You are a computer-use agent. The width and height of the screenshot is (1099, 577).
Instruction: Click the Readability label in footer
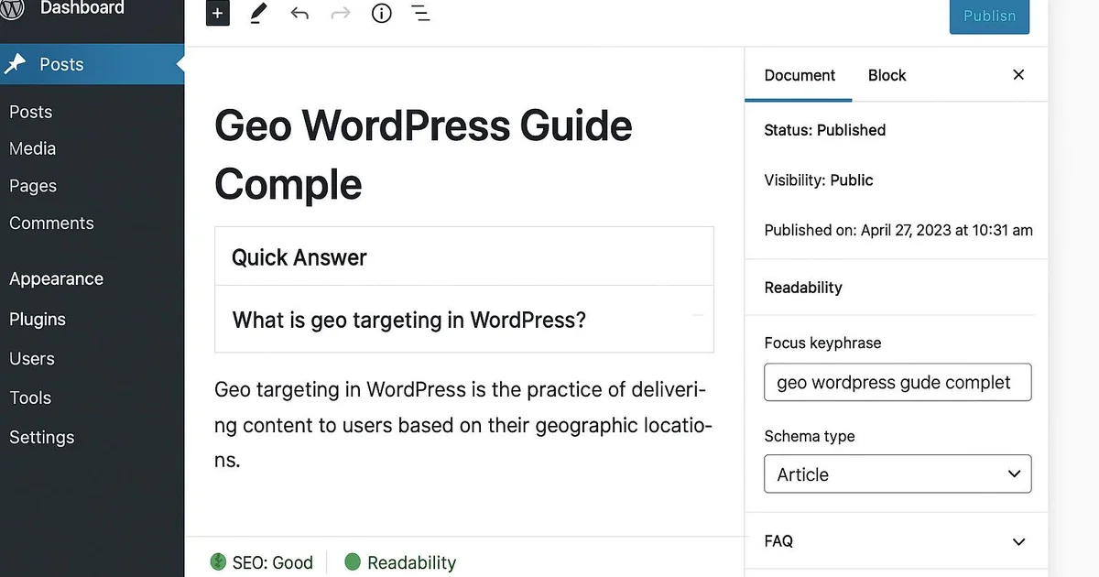coord(411,562)
